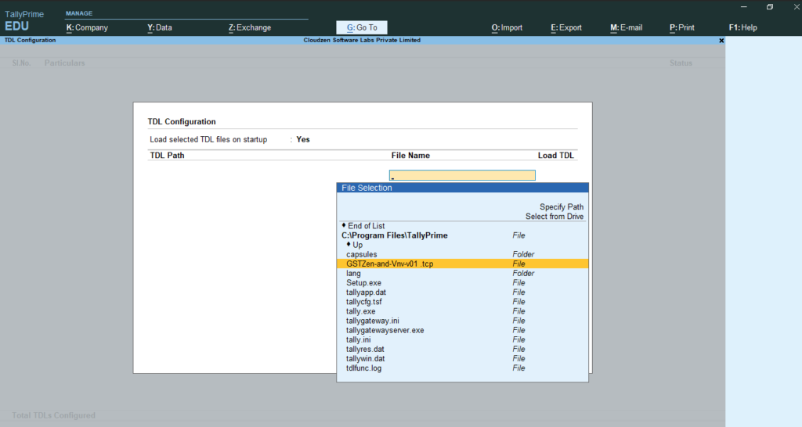Select Specify Path option

coord(561,207)
